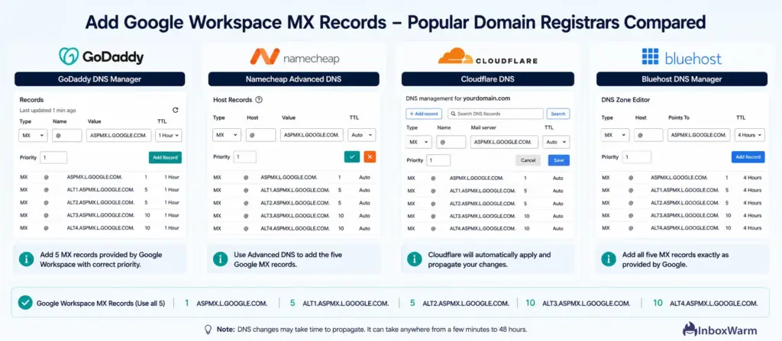Select Namecheap row ALT3.ASPMX.L.GOOGLE.COM.
Viewport: 782px width, 341px height.
(293, 215)
